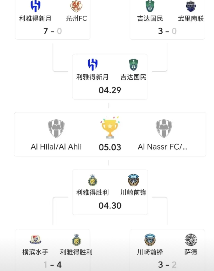Click the Al Hilal/Al Ahli team label
Image resolution: width=214 pixels, height=271 pixels.
tap(56, 147)
